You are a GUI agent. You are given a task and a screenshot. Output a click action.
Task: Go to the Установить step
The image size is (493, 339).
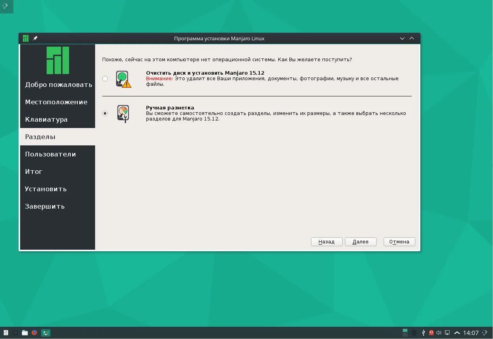58,189
